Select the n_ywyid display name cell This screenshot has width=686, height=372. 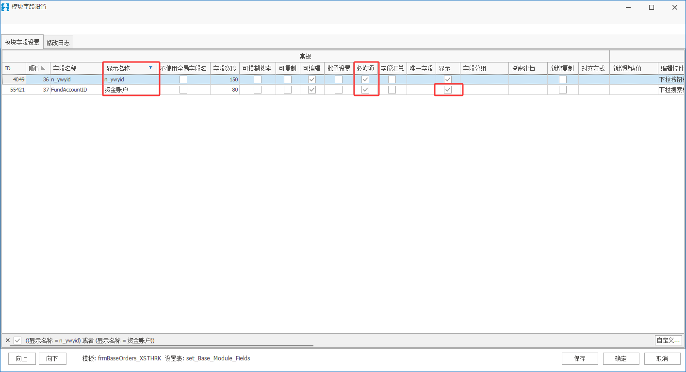coord(131,79)
